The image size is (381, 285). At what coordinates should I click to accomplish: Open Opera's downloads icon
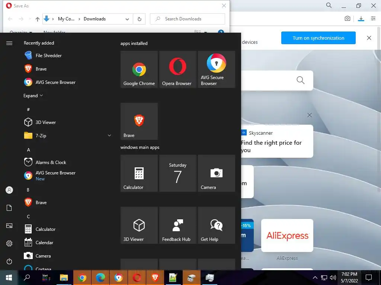click(x=361, y=19)
